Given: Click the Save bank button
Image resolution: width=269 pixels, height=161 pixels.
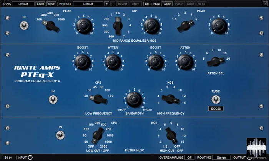Looking at the screenshot, I should 51,4.
